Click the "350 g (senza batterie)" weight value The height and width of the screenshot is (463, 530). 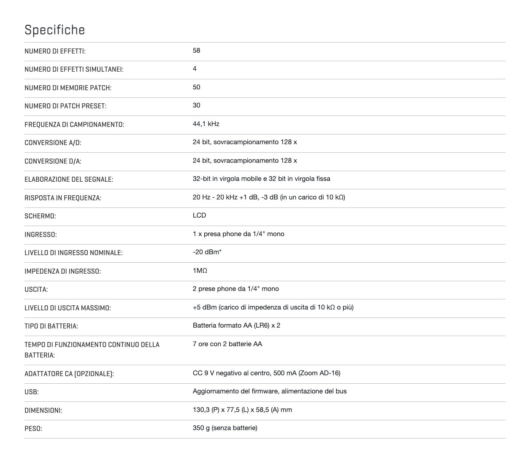[225, 428]
